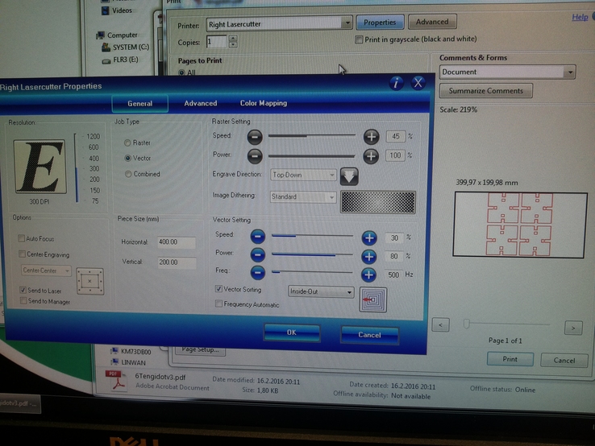Screen dimensions: 595x446
Task: Click the Computer icon in folder tree
Action: (x=101, y=35)
